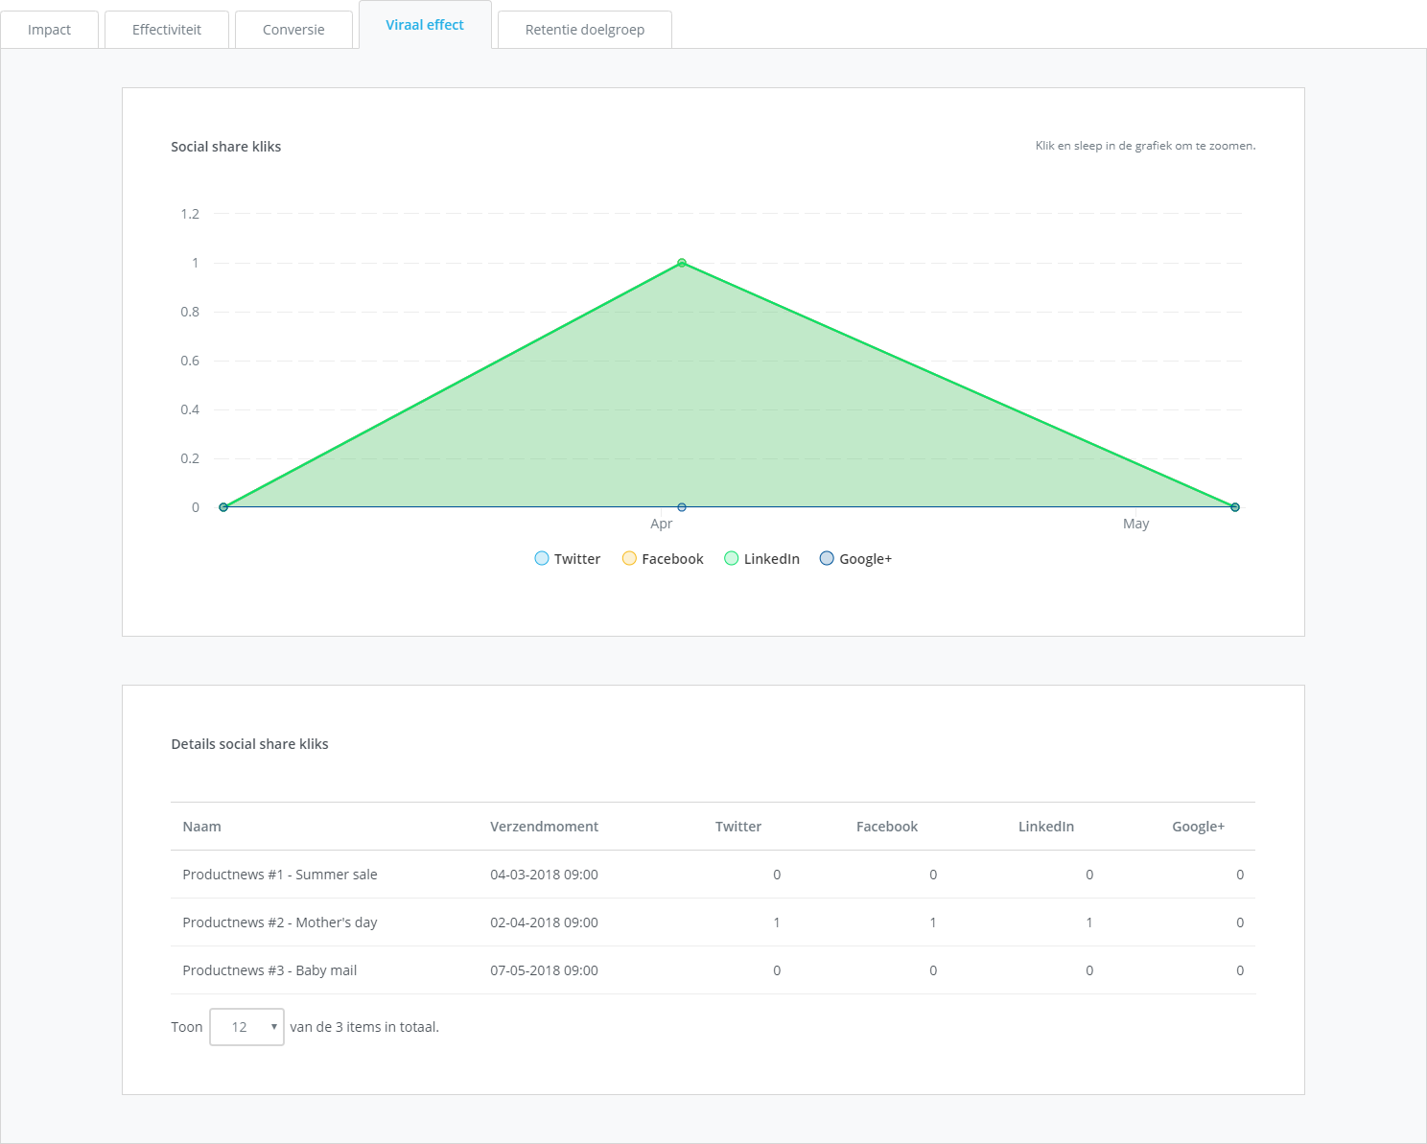Click the blue zero point at April
Screen dimensions: 1427x1144
tap(682, 507)
